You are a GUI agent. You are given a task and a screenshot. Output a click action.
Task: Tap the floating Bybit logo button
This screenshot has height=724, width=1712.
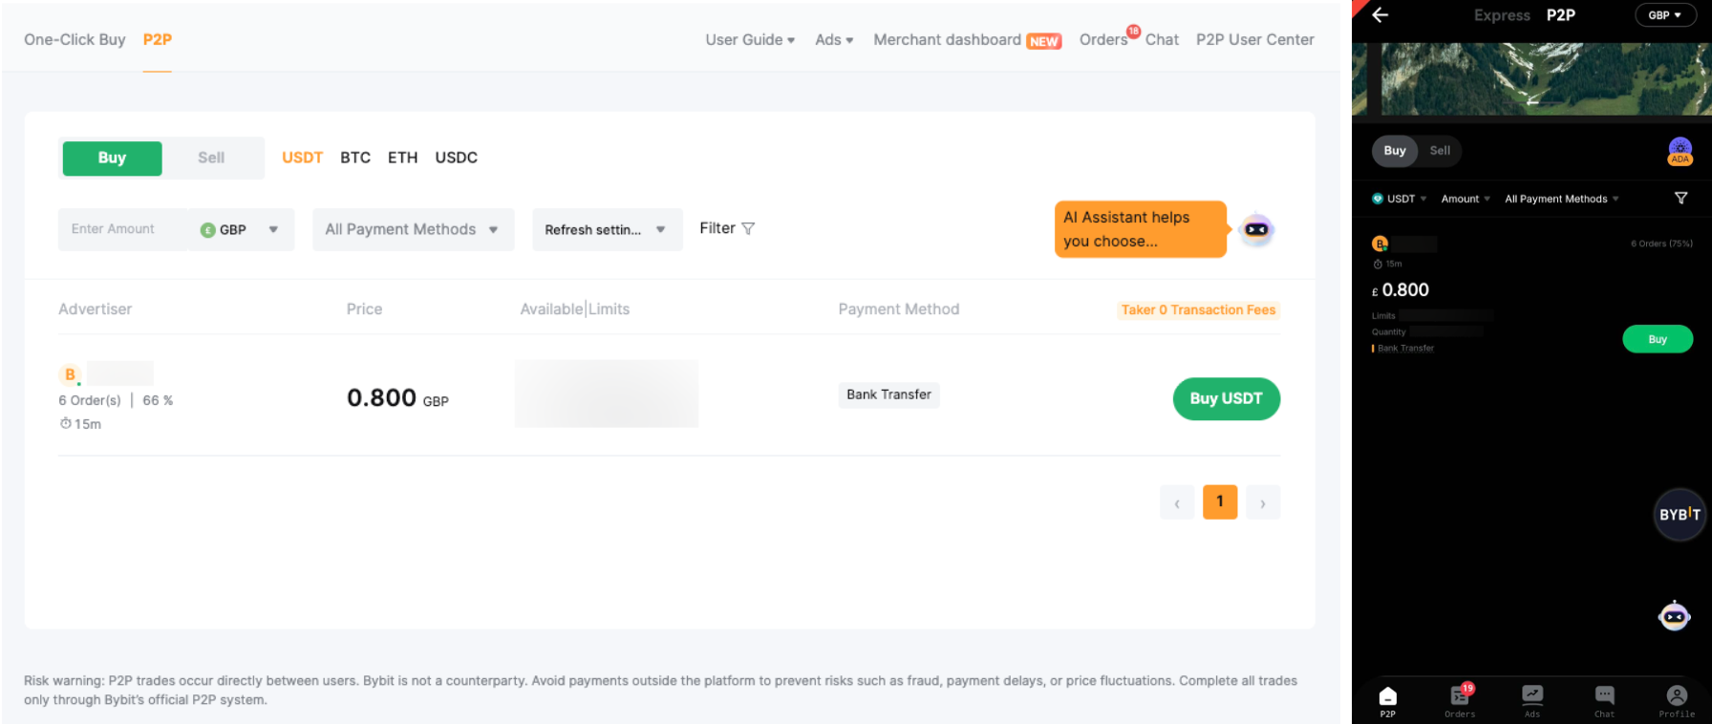point(1679,515)
